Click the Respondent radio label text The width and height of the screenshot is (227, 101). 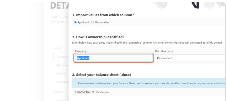102,22
